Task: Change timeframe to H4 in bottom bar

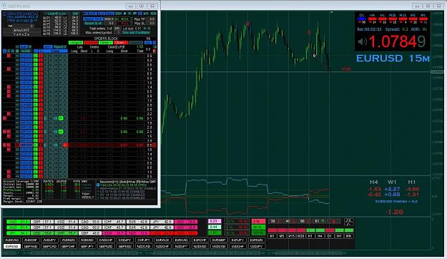Action: [x=320, y=236]
